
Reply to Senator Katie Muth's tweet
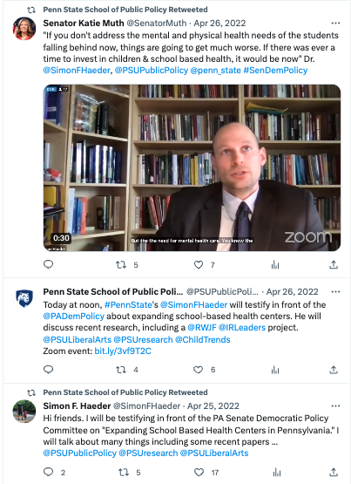(49, 264)
